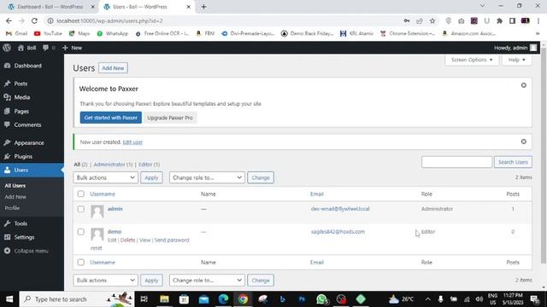Click the New plus in admin bar
The image size is (547, 307).
click(x=72, y=48)
